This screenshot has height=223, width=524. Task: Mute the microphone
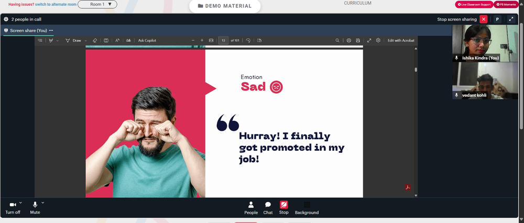(35, 208)
